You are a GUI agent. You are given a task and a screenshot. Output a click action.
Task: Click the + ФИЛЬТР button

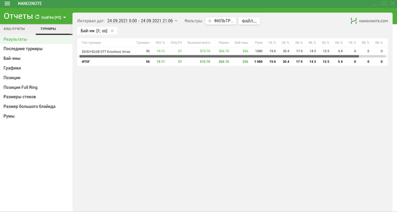(x=221, y=21)
